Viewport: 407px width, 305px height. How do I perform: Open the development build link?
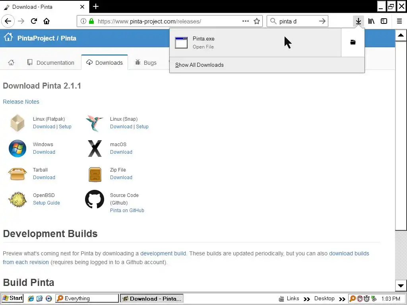163,253
